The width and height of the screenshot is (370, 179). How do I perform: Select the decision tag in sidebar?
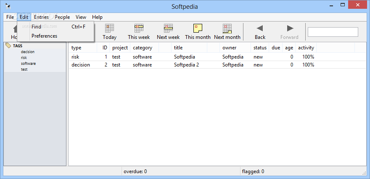(28, 52)
